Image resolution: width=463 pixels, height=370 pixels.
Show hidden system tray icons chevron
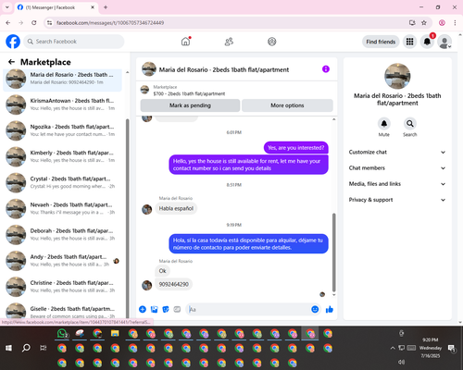(393, 348)
